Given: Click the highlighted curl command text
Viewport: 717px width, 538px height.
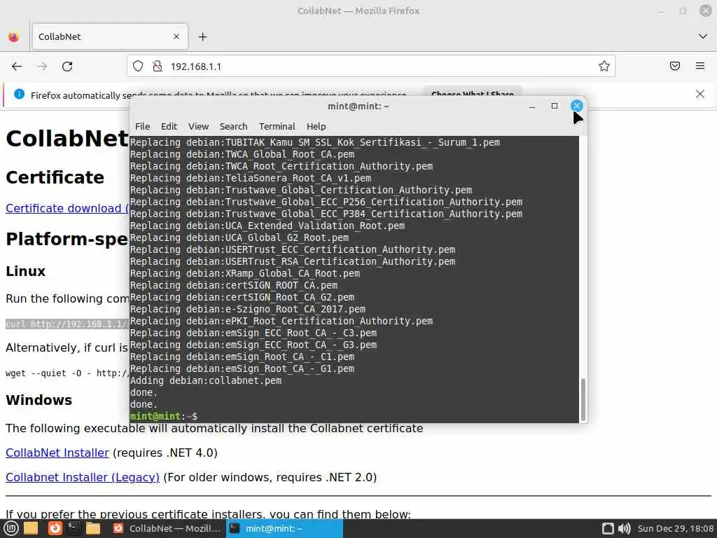Looking at the screenshot, I should [x=67, y=324].
